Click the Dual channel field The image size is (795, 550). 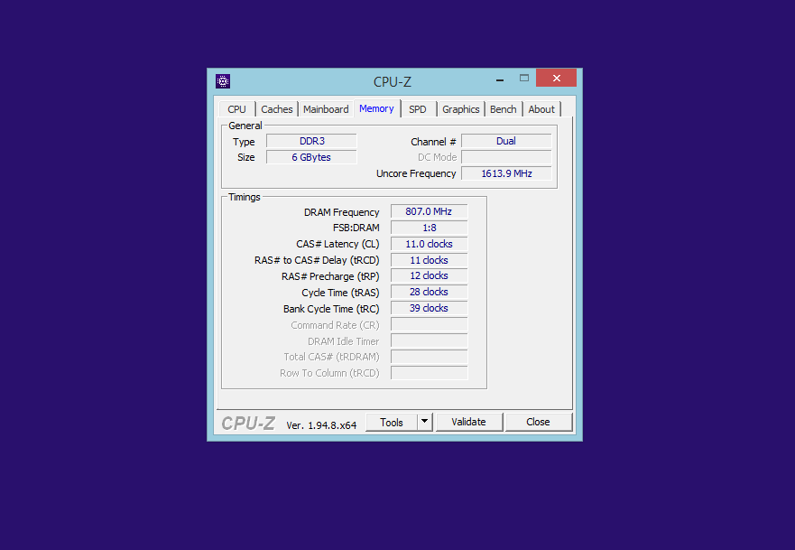(x=506, y=141)
